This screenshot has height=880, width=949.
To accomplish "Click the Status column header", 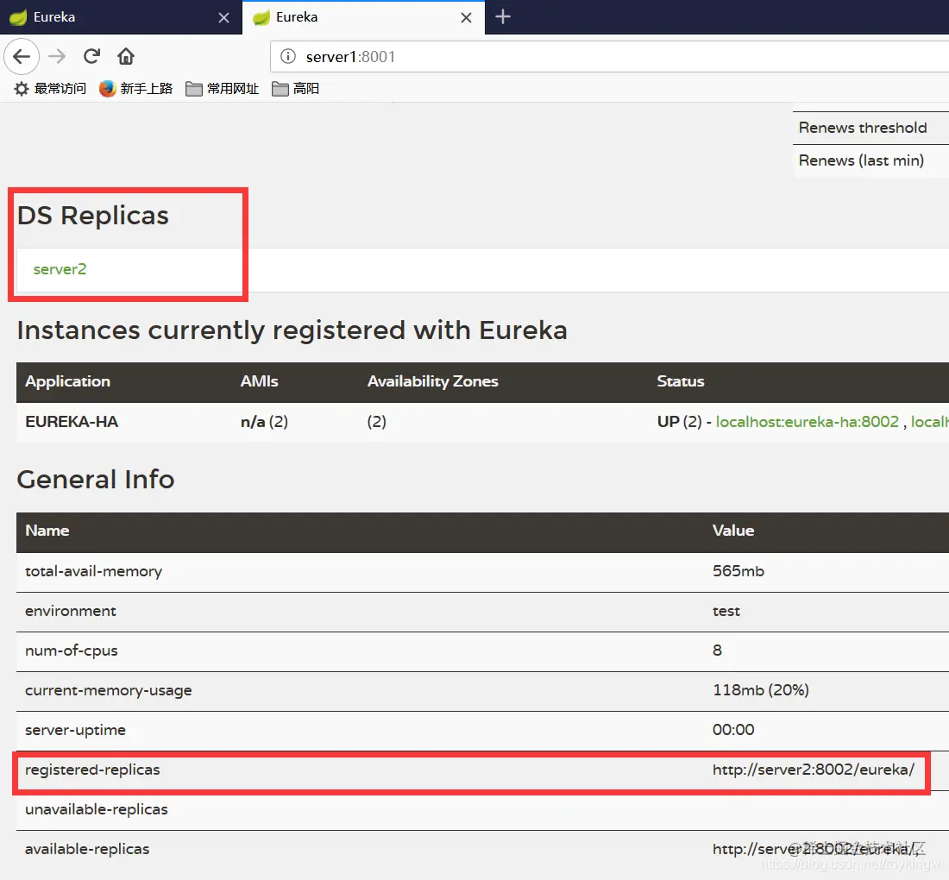I will [x=681, y=381].
